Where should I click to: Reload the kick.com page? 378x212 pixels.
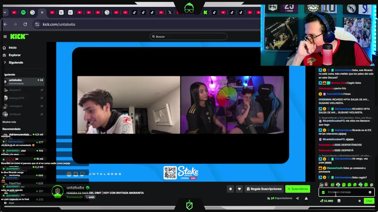pyautogui.click(x=25, y=24)
